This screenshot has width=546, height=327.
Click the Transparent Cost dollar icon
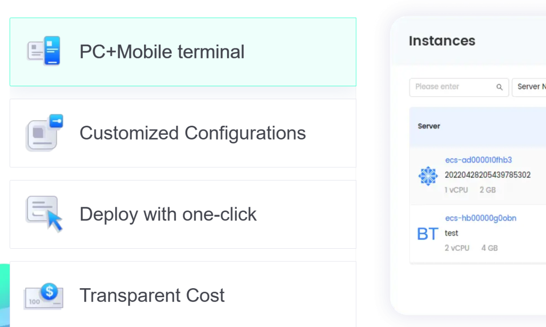pyautogui.click(x=44, y=296)
